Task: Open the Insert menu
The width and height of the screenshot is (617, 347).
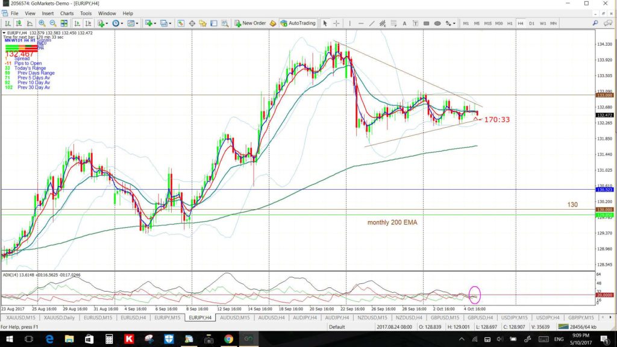Action: click(48, 13)
